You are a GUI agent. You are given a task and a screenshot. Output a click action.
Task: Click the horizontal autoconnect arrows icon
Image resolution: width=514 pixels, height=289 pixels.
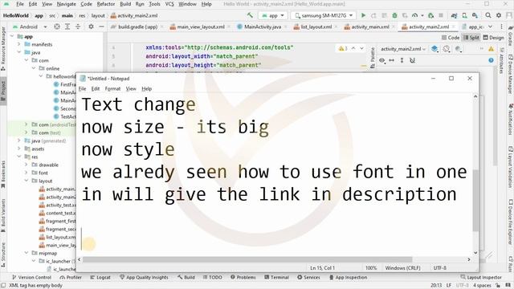tap(391, 60)
